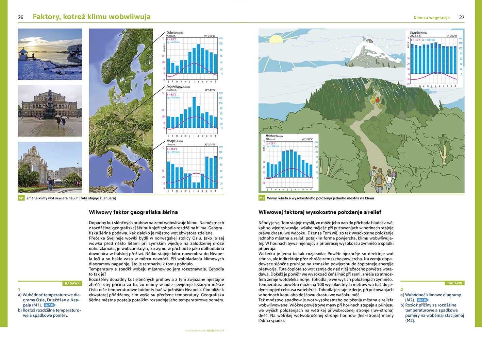This screenshot has height=338, width=482.
Task: Click the green M1 caption badge
Action: click(x=21, y=198)
